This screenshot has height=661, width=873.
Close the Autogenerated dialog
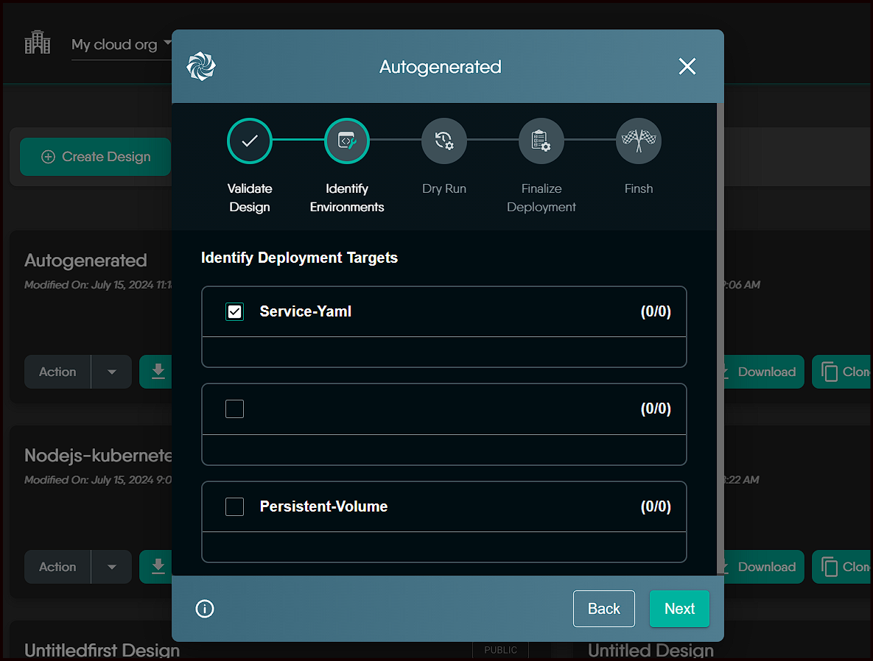pyautogui.click(x=687, y=67)
